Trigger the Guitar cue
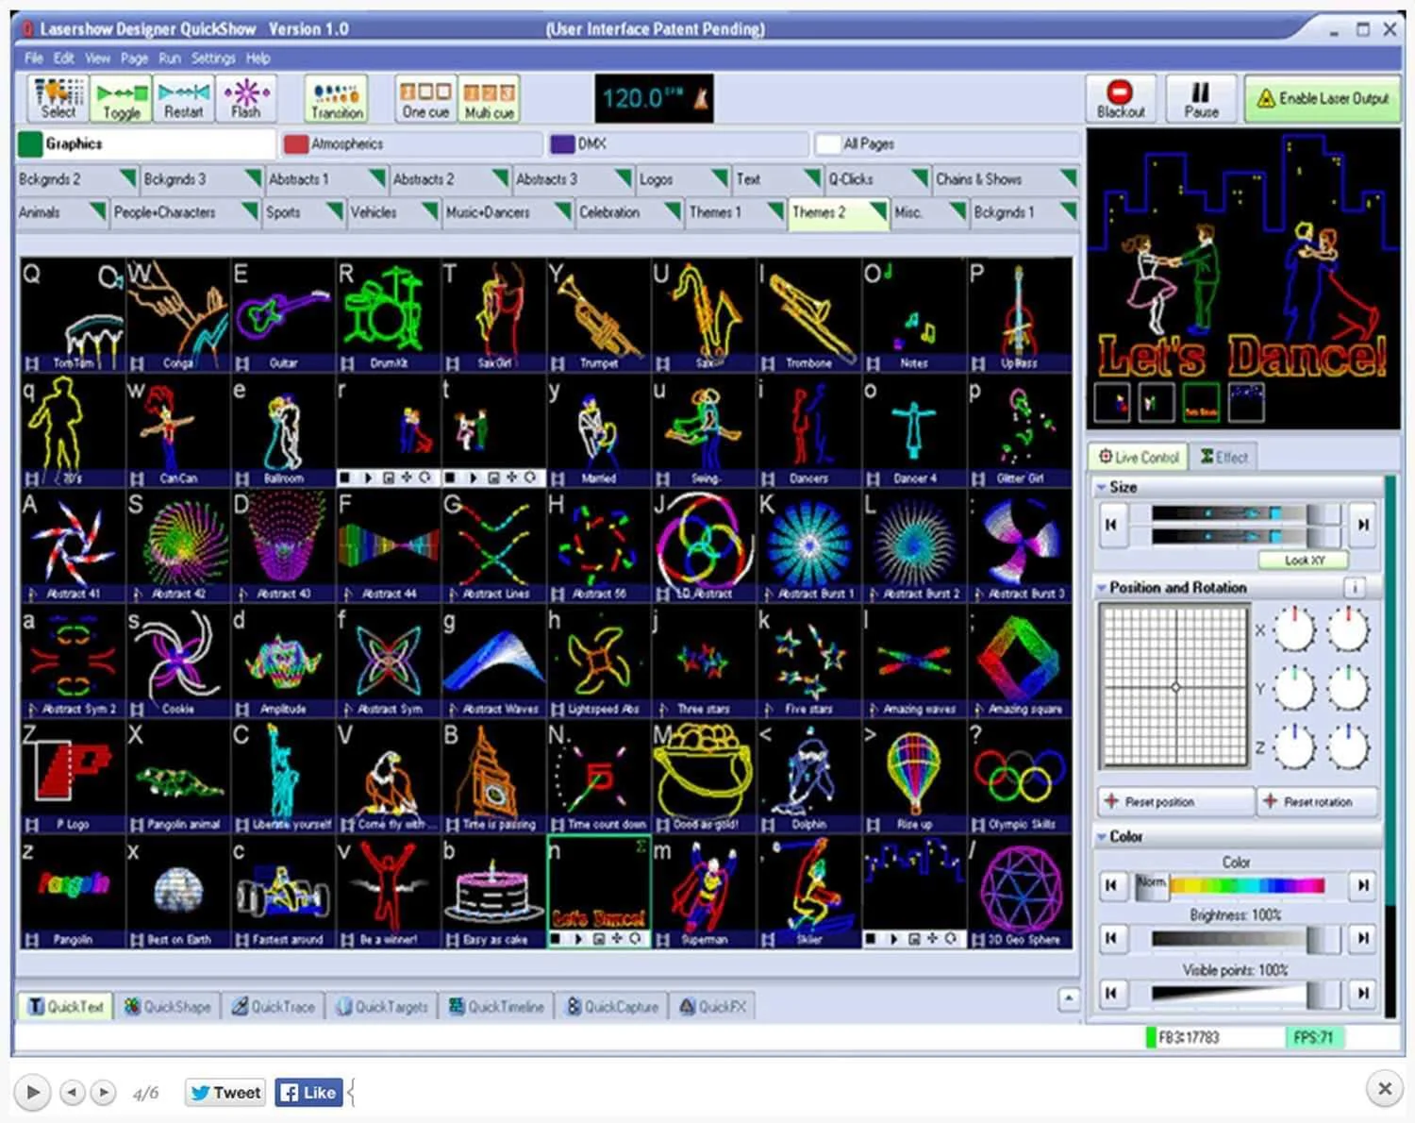 click(283, 316)
